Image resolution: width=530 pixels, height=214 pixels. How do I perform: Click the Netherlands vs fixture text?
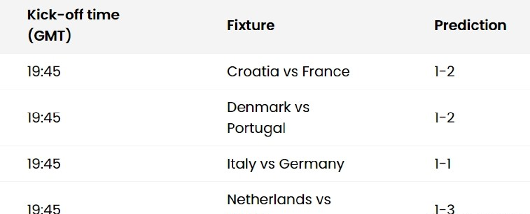click(279, 199)
